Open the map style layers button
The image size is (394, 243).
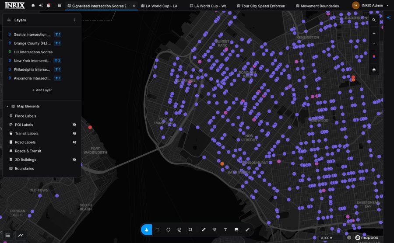374,70
